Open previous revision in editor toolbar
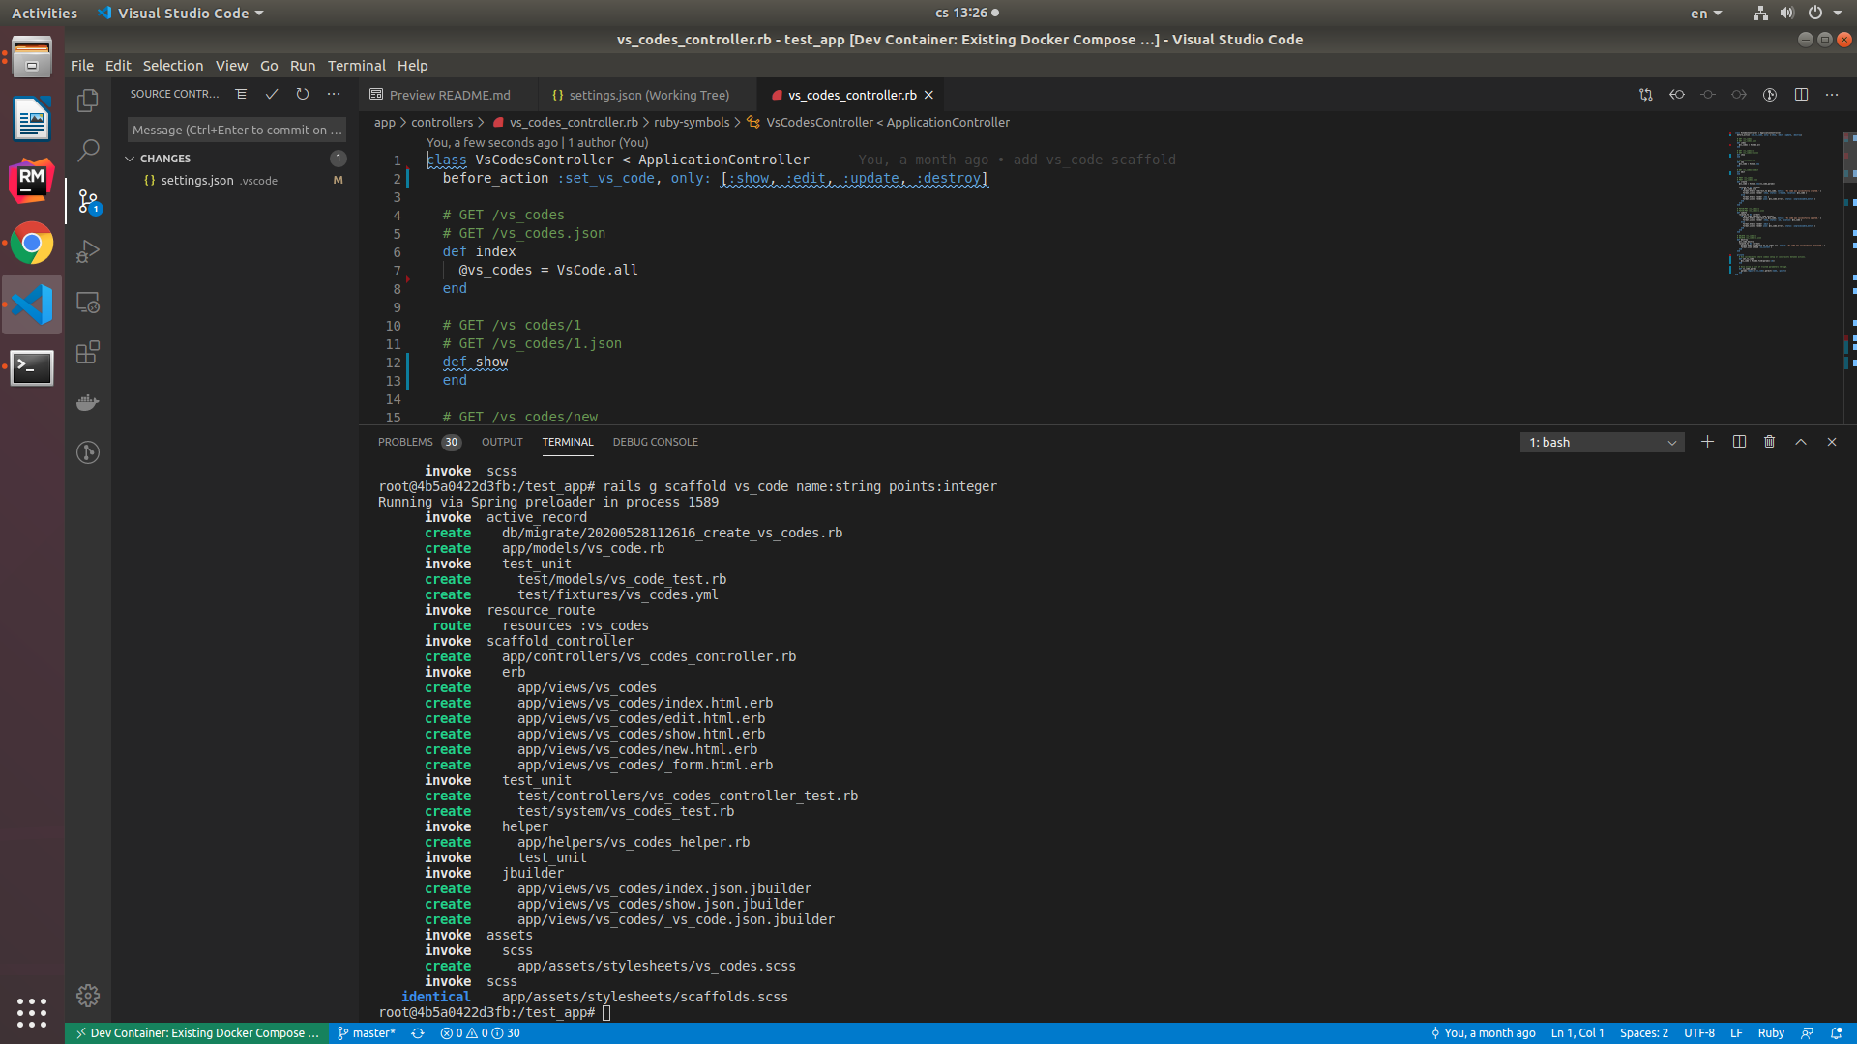This screenshot has height=1044, width=1857. coord(1676,95)
